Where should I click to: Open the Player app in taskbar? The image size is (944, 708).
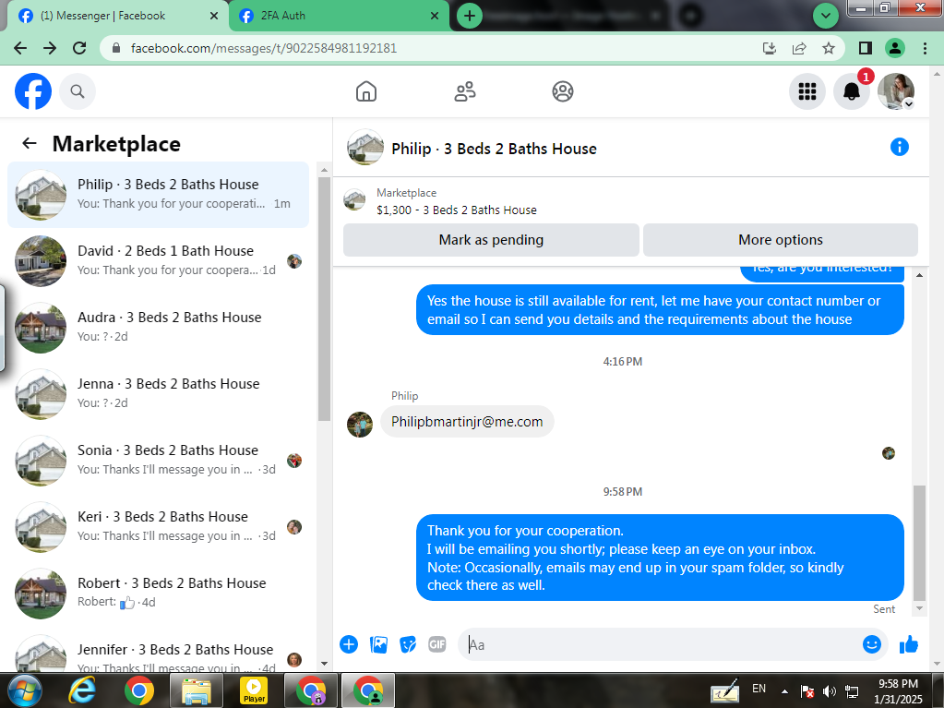pyautogui.click(x=254, y=690)
